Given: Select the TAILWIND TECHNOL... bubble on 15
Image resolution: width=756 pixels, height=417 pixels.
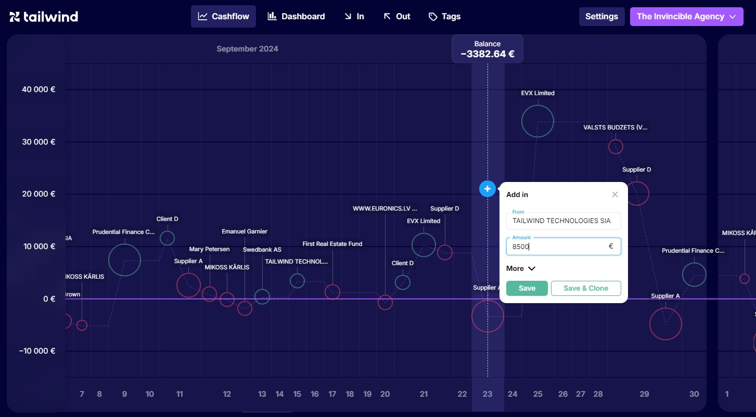Looking at the screenshot, I should [x=297, y=281].
